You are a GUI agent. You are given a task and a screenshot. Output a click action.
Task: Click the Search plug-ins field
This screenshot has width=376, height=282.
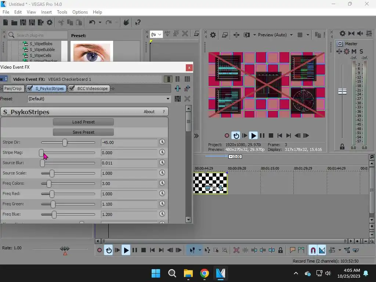click(x=37, y=35)
